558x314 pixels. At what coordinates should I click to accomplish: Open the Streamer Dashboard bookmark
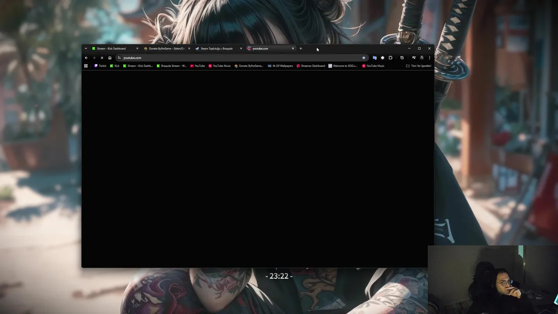[311, 66]
